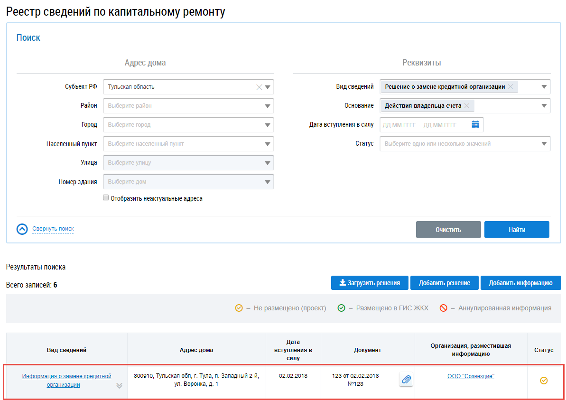Click the collapse search circle arrow icon

pos(22,229)
